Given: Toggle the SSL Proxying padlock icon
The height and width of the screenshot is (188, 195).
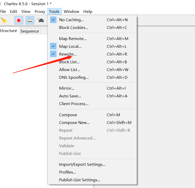Looking at the screenshot, I should pos(30,20).
